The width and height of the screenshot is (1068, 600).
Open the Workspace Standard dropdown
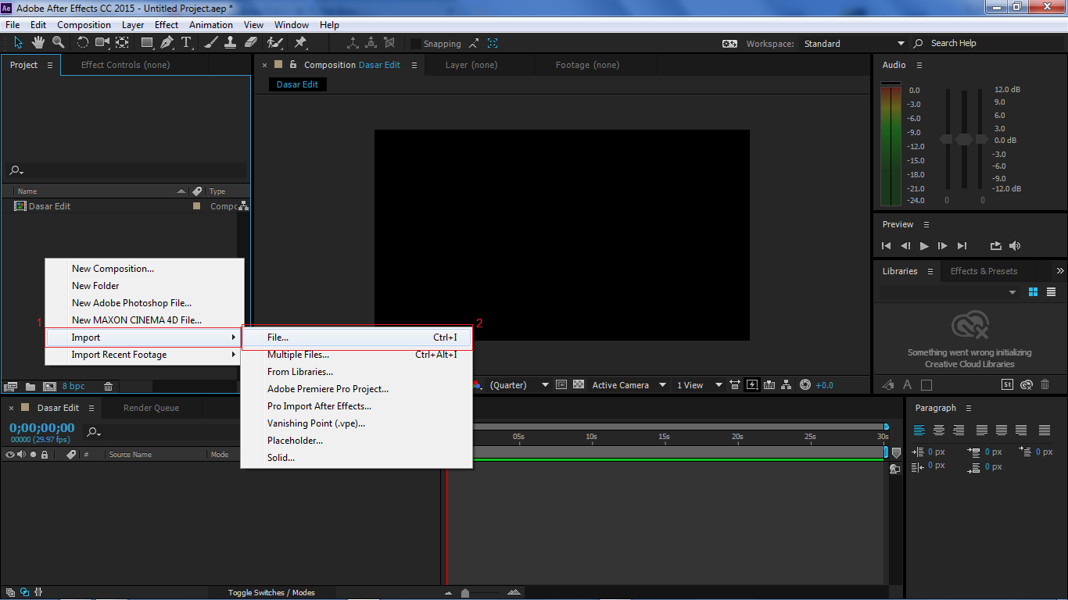click(x=854, y=44)
